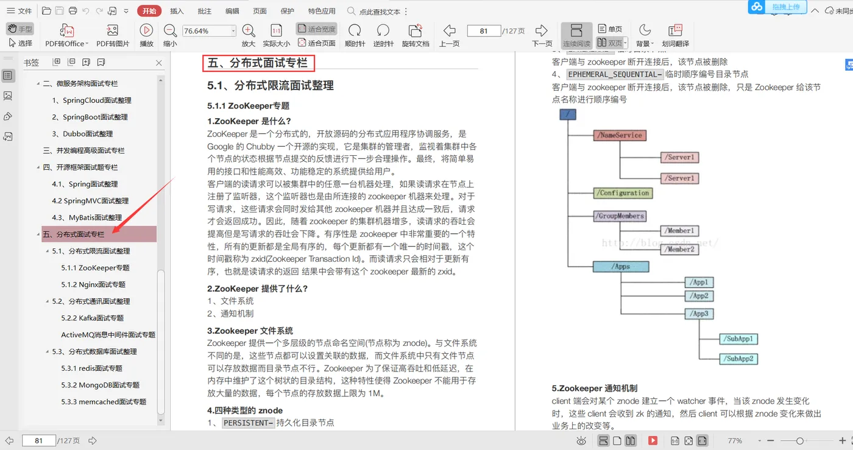Click the page number field in toolbar
The image size is (853, 450).
click(x=484, y=30)
